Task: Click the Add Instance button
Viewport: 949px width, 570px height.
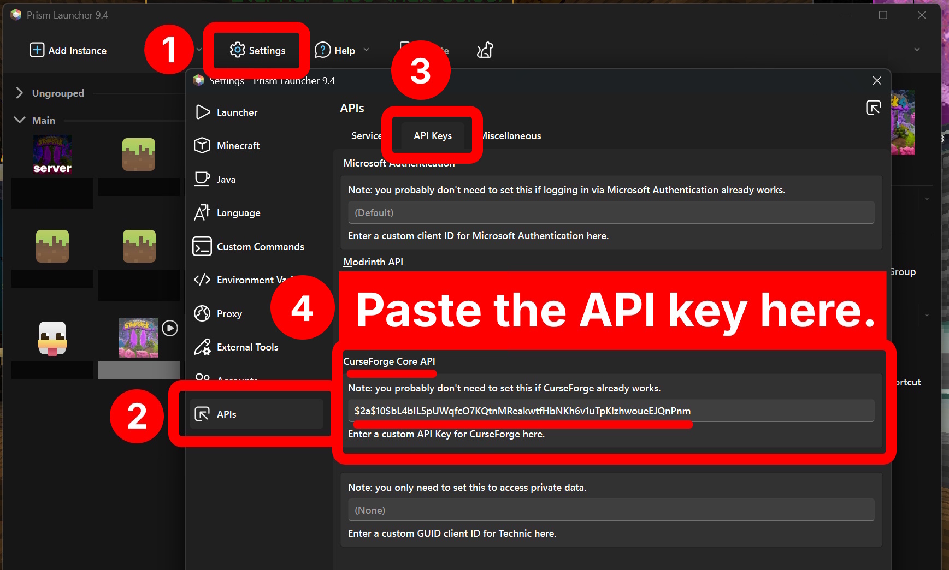Action: (68, 50)
